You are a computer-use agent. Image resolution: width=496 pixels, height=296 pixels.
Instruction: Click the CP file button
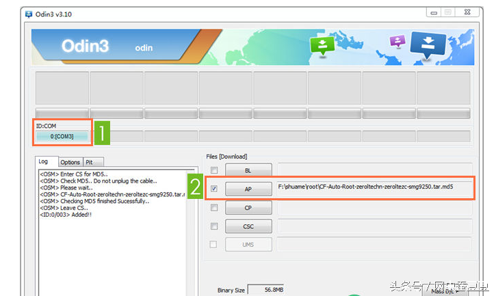[248, 208]
